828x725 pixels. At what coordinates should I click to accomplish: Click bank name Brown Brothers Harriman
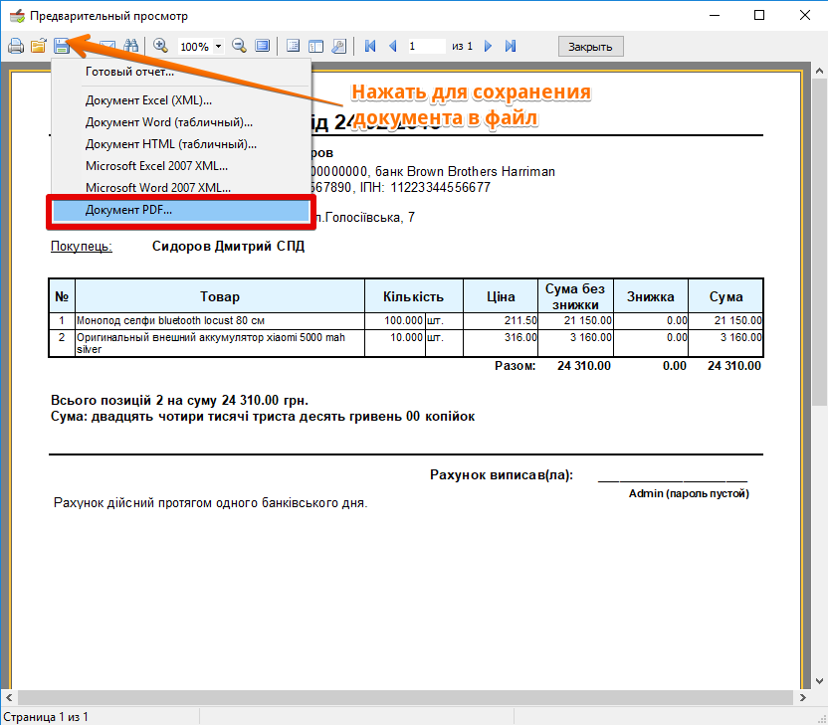[481, 171]
